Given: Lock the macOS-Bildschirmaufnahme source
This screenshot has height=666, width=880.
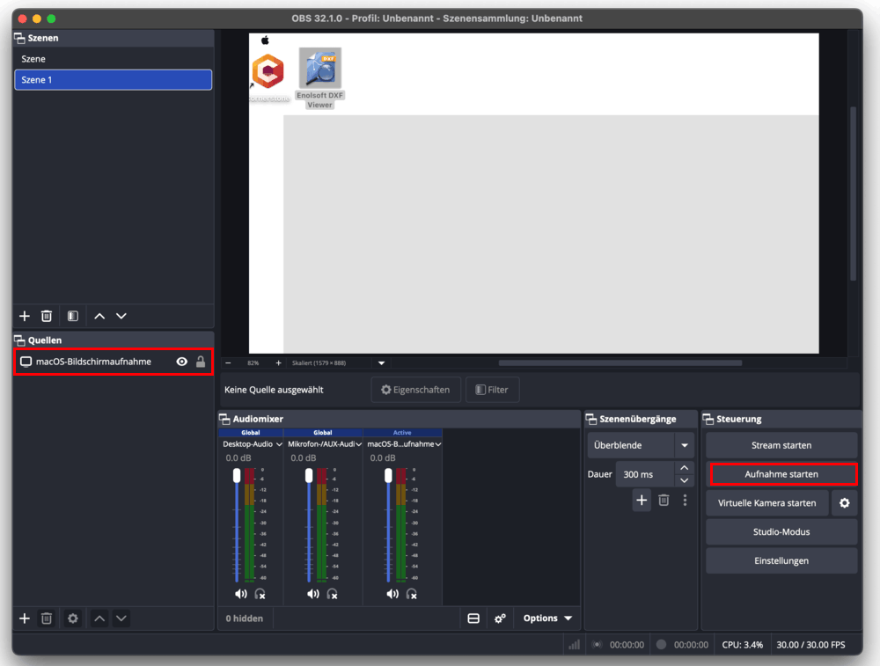Looking at the screenshot, I should pyautogui.click(x=201, y=362).
